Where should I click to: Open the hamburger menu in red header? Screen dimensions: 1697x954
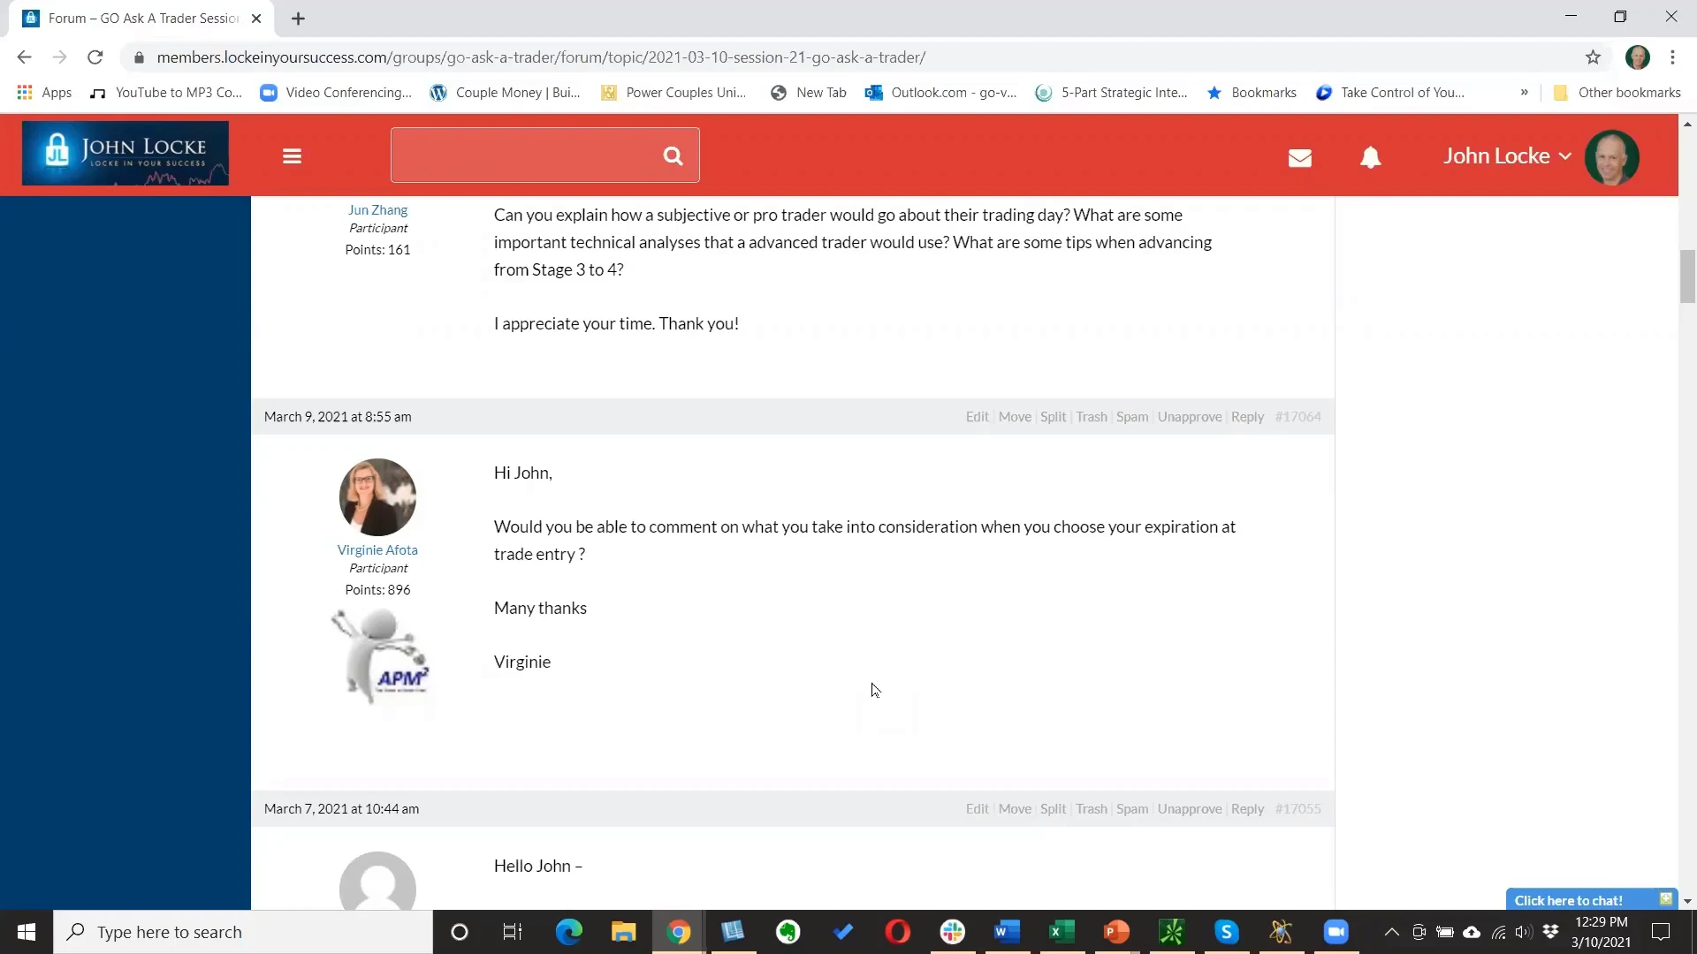pos(292,156)
